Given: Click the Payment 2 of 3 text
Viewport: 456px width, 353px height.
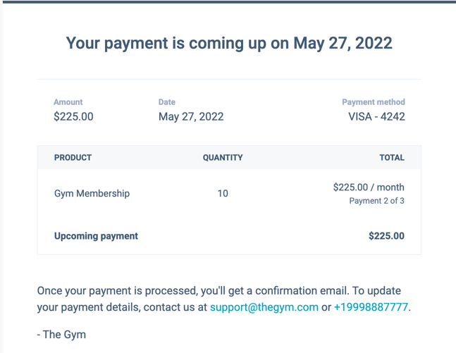Looking at the screenshot, I should [x=376, y=201].
